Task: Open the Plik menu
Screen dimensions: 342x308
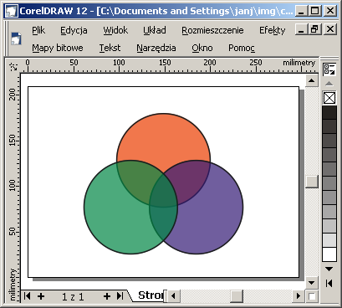Action: point(38,30)
